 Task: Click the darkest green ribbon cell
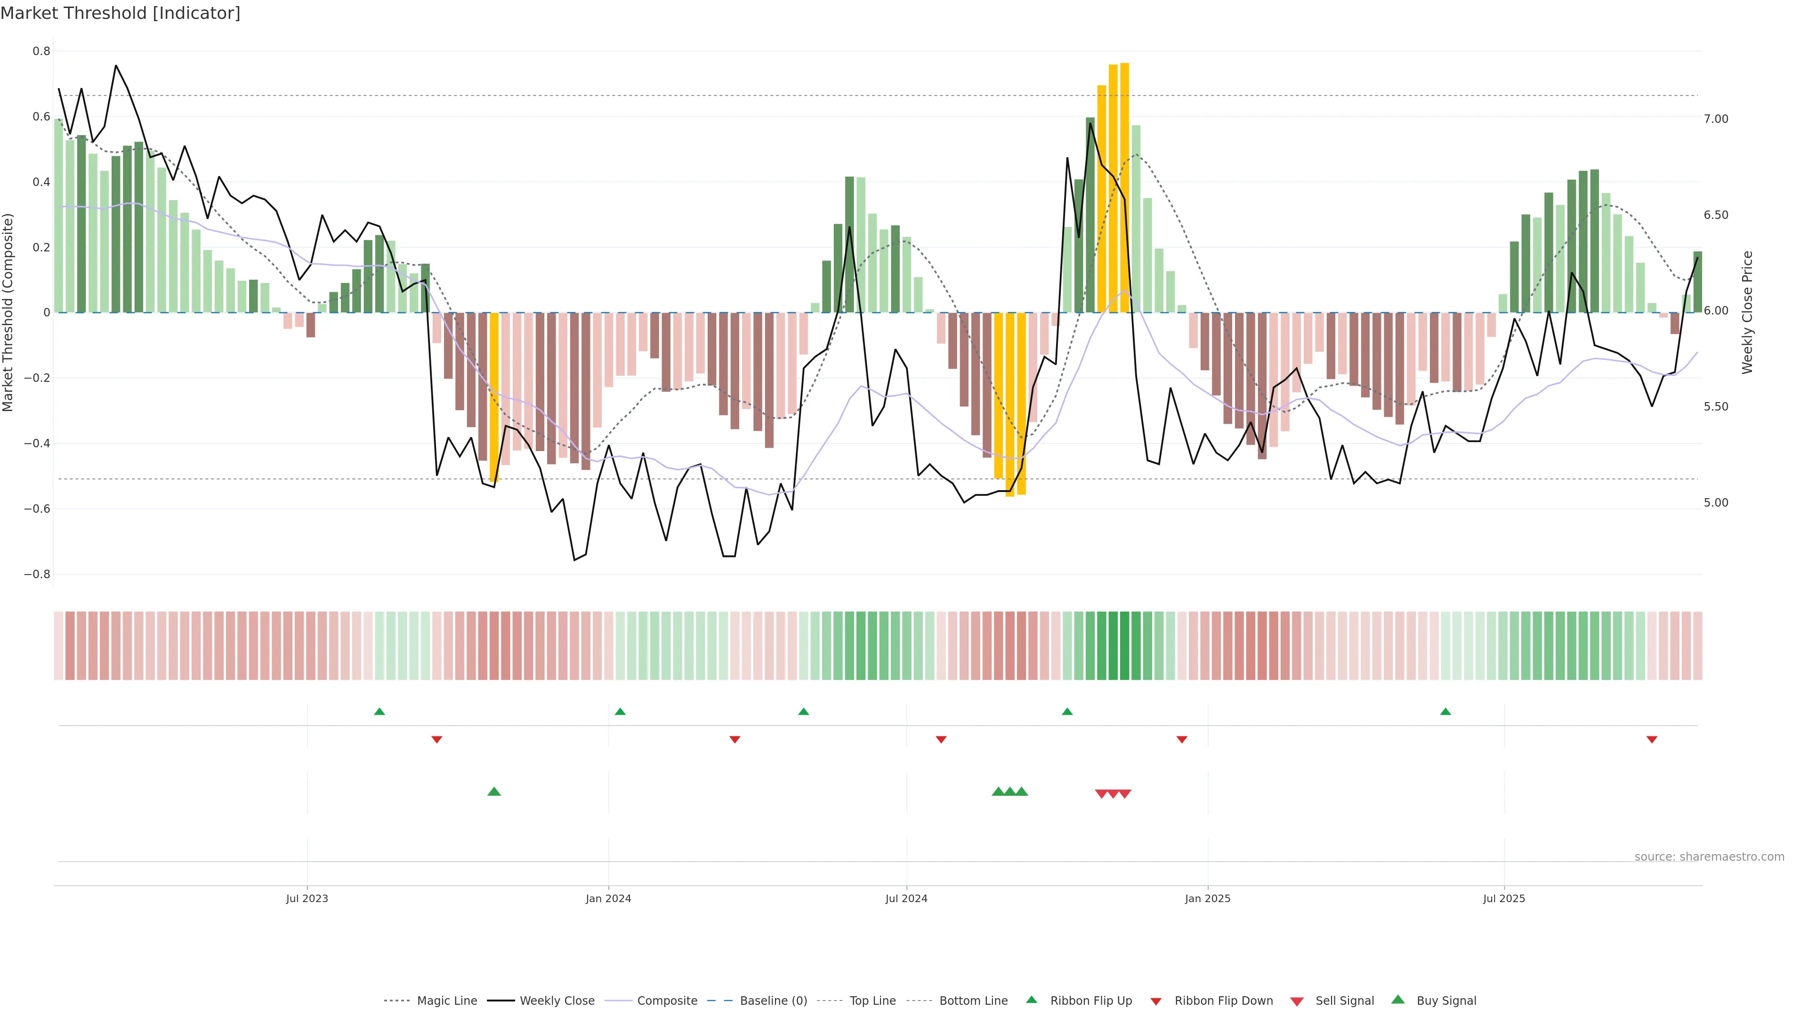[x=1124, y=645]
